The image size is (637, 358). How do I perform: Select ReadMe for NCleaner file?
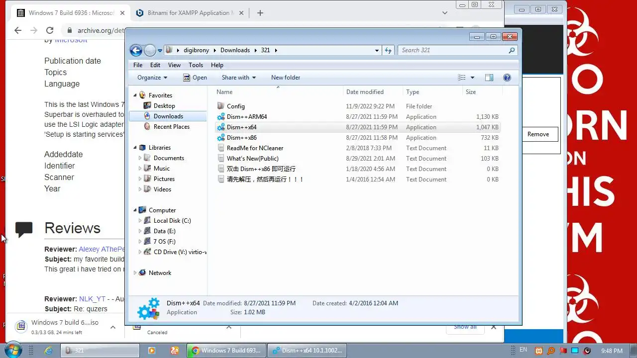click(251, 148)
